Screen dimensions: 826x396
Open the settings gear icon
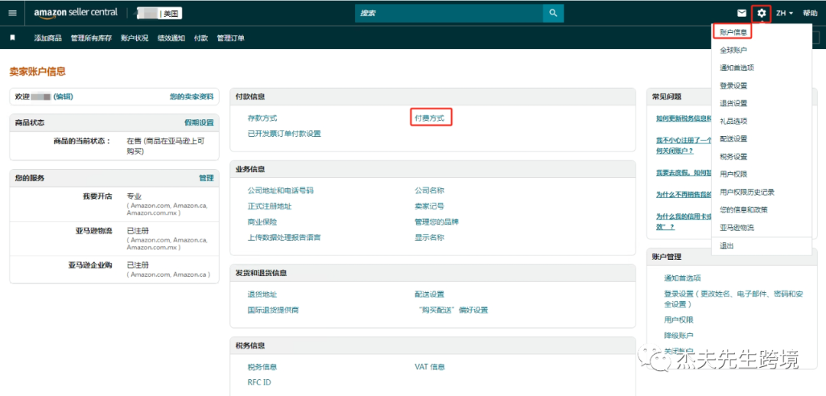[762, 13]
